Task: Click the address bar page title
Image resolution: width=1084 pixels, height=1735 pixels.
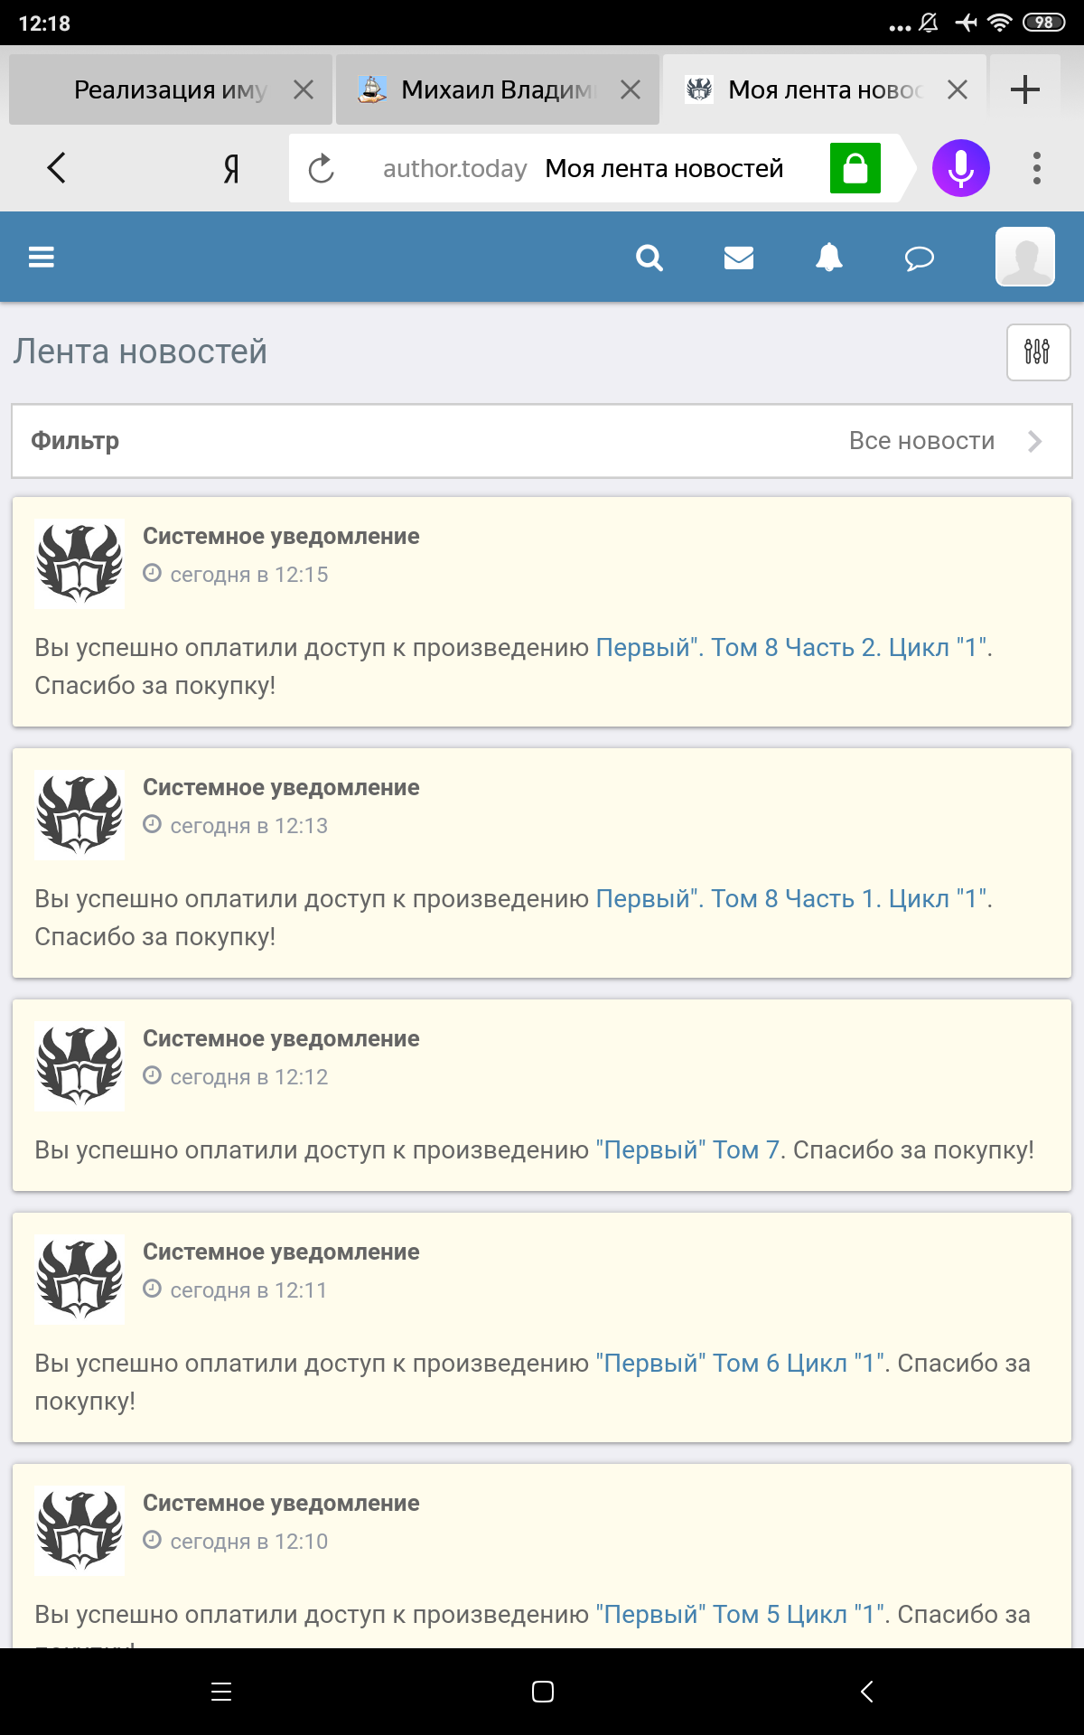Action: [x=664, y=169]
